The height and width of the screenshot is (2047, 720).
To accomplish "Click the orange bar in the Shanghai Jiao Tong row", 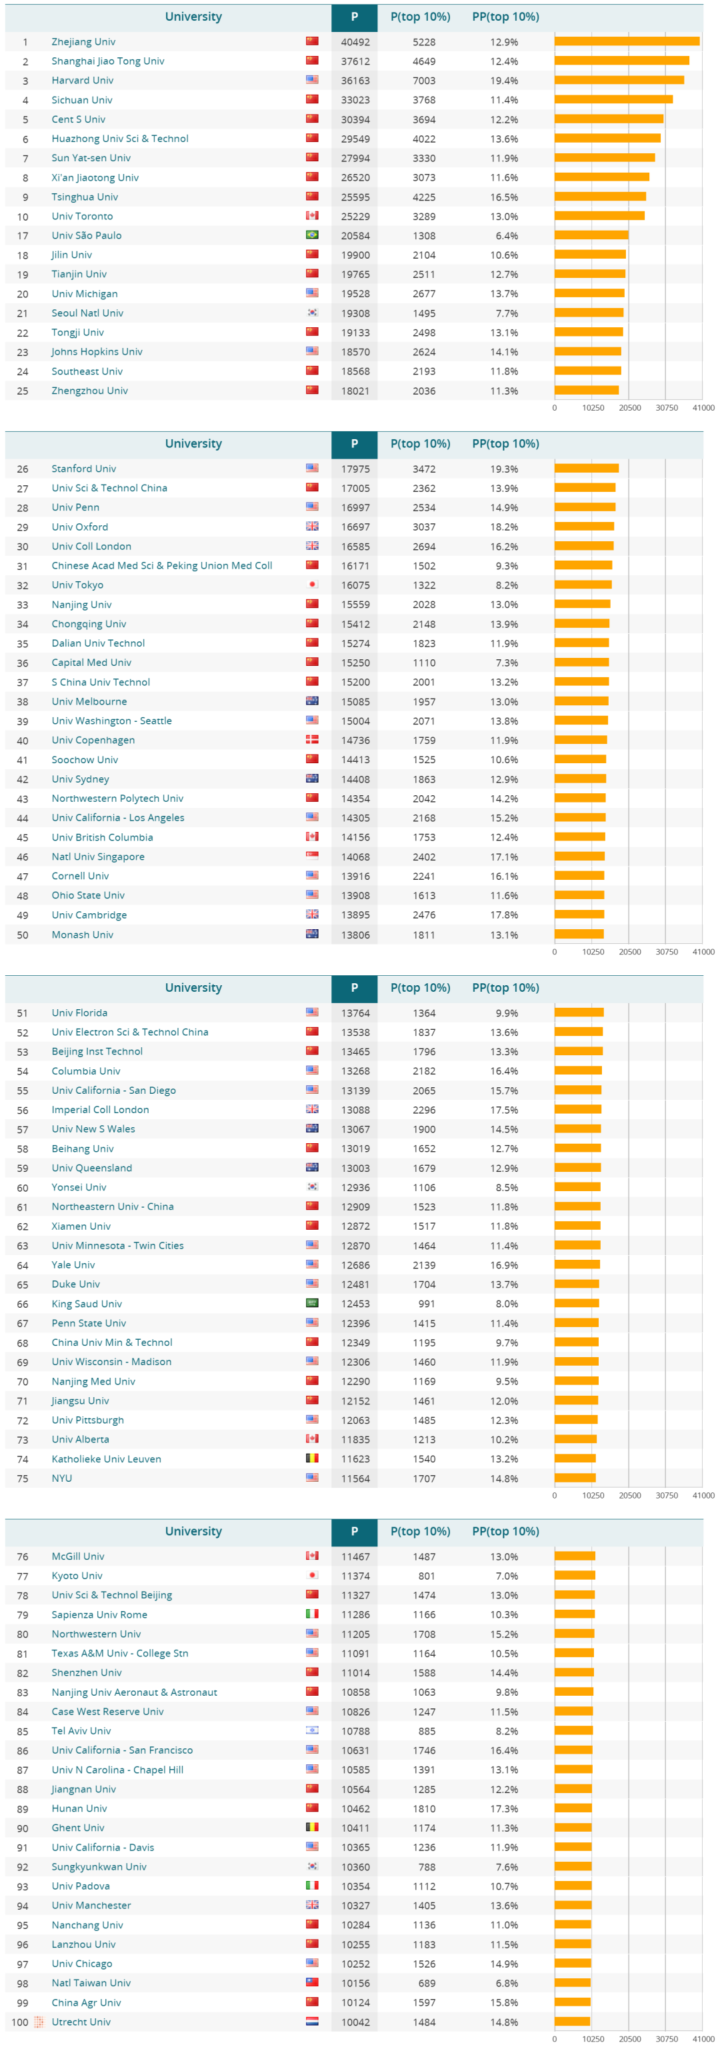I will click(x=621, y=61).
